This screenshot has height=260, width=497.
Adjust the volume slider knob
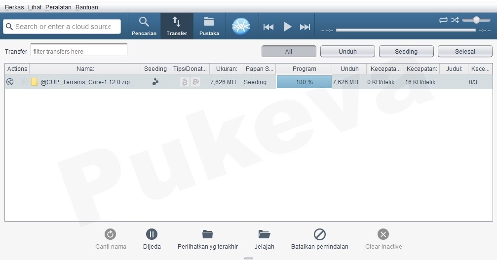[x=476, y=20]
